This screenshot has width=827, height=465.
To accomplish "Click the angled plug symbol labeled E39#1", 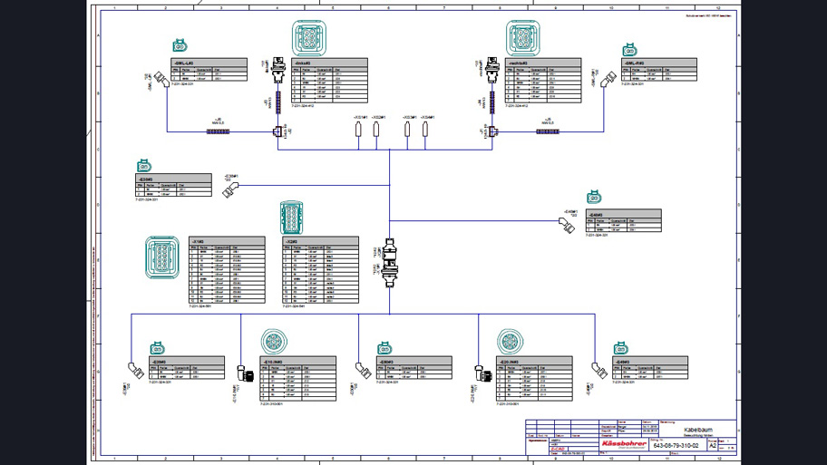I will pyautogui.click(x=232, y=188).
